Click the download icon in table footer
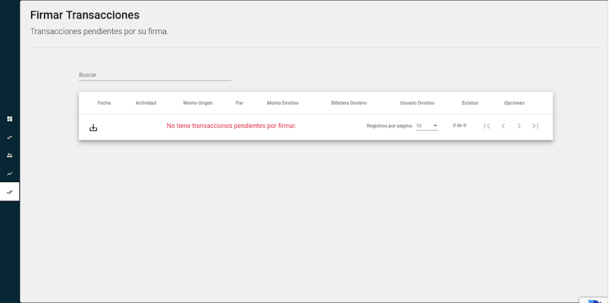The height and width of the screenshot is (303, 609). (x=93, y=127)
